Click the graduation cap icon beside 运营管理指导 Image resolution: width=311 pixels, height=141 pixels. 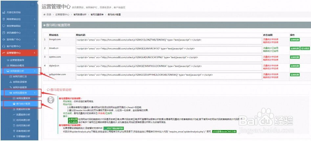coord(8,60)
